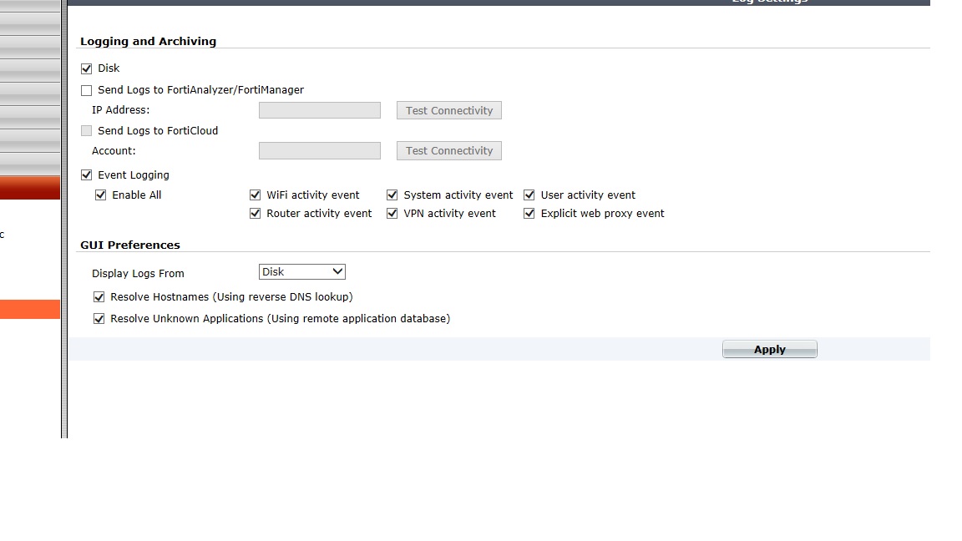This screenshot has height=541, width=962.
Task: Toggle WiFi activity event checkbox
Action: pos(256,195)
